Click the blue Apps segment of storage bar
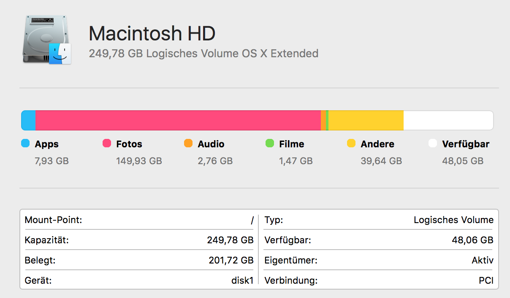The width and height of the screenshot is (510, 298). pos(28,120)
